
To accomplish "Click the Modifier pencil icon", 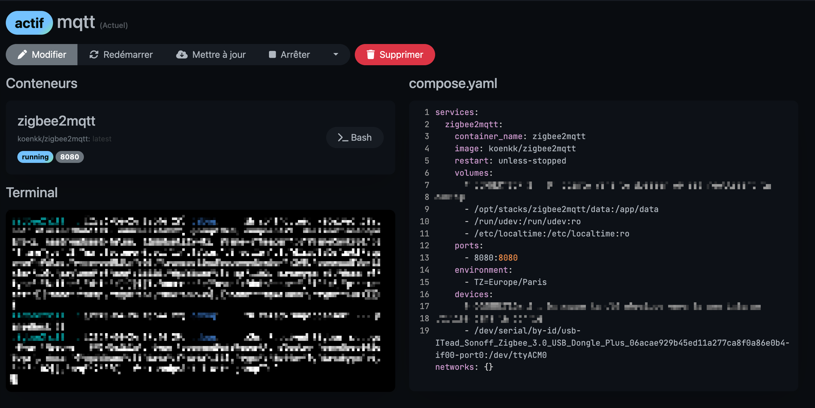I will pyautogui.click(x=22, y=55).
